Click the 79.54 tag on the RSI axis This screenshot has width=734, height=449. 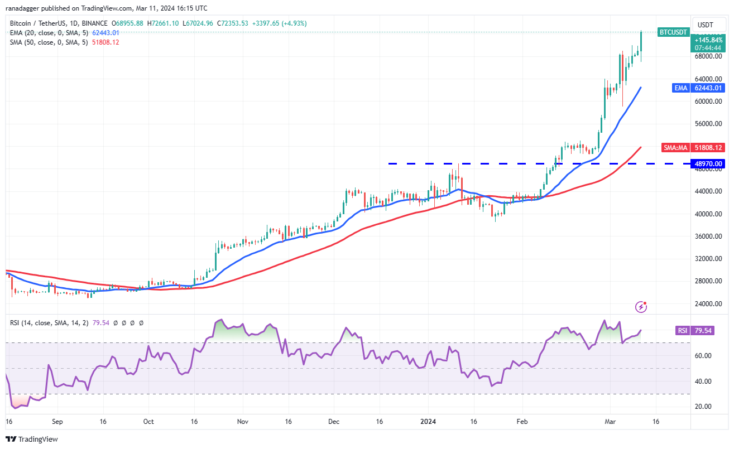702,331
